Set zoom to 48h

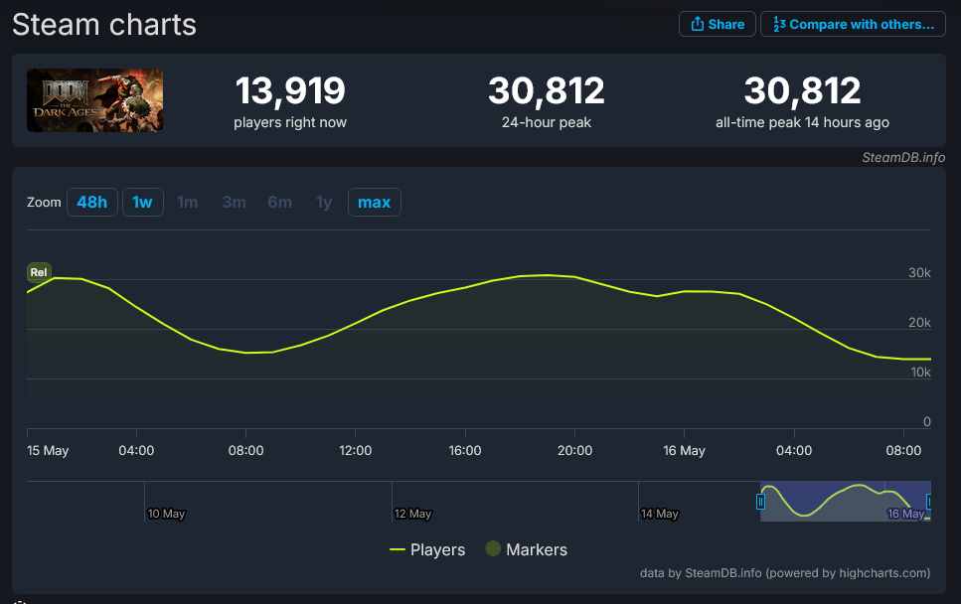(92, 202)
